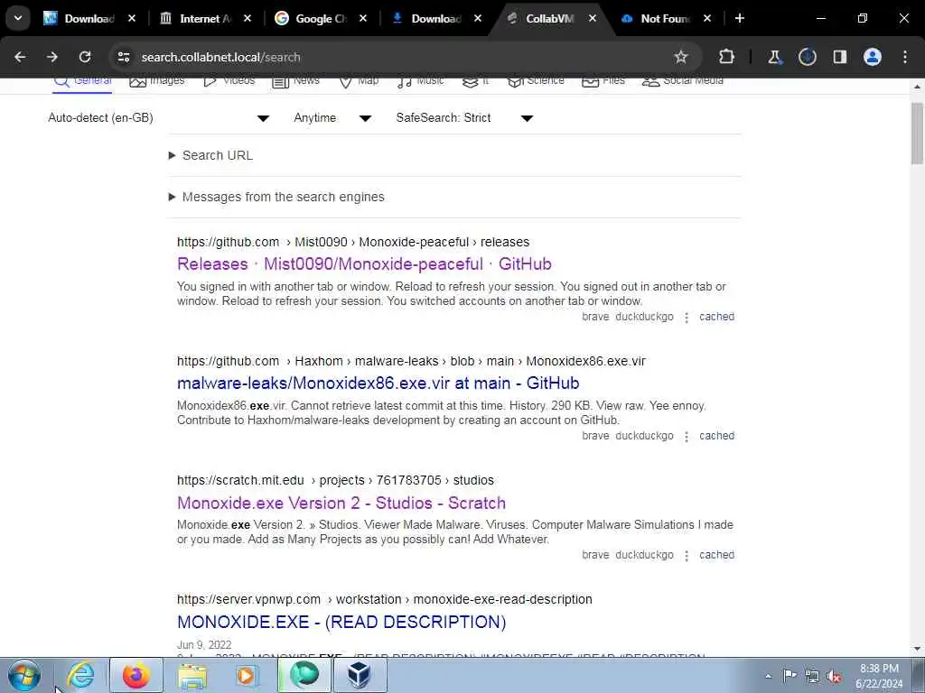Image resolution: width=925 pixels, height=693 pixels.
Task: Show hidden system tray icons
Action: tap(768, 677)
